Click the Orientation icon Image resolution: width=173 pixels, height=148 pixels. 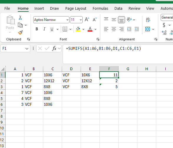tap(129, 20)
